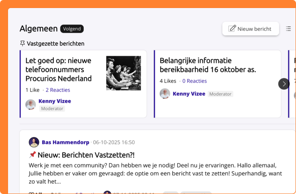The image size is (296, 194).
Task: Click 4 Likes on bereikbaarheid card
Action: (168, 81)
